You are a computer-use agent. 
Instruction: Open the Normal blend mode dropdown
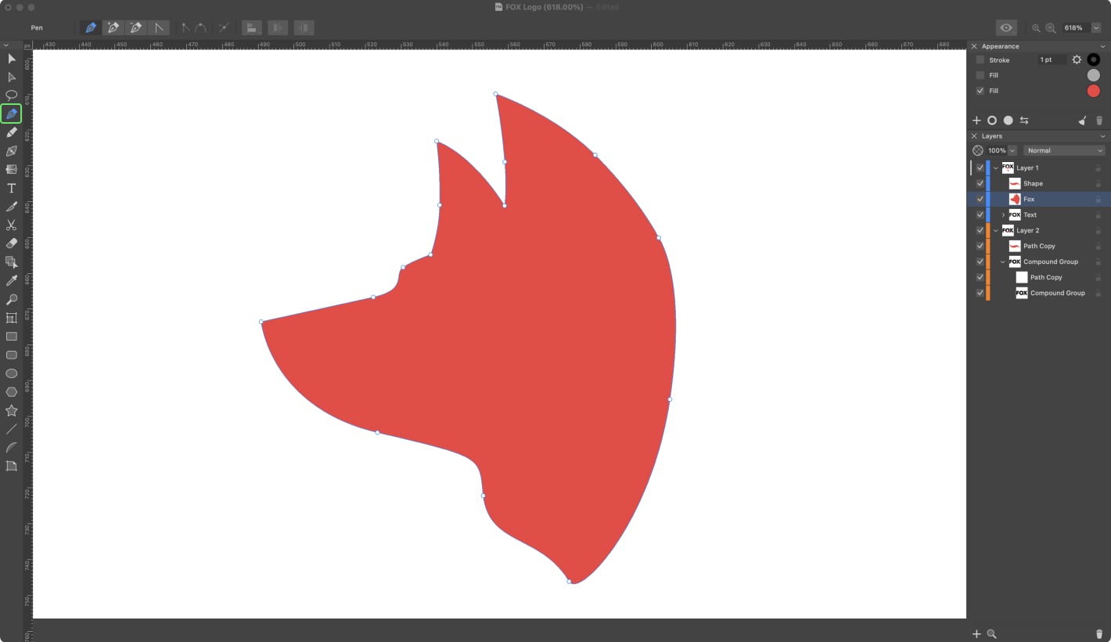[x=1063, y=150]
